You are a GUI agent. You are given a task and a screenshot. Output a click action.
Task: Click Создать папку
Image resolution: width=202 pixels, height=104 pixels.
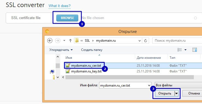click(x=92, y=50)
